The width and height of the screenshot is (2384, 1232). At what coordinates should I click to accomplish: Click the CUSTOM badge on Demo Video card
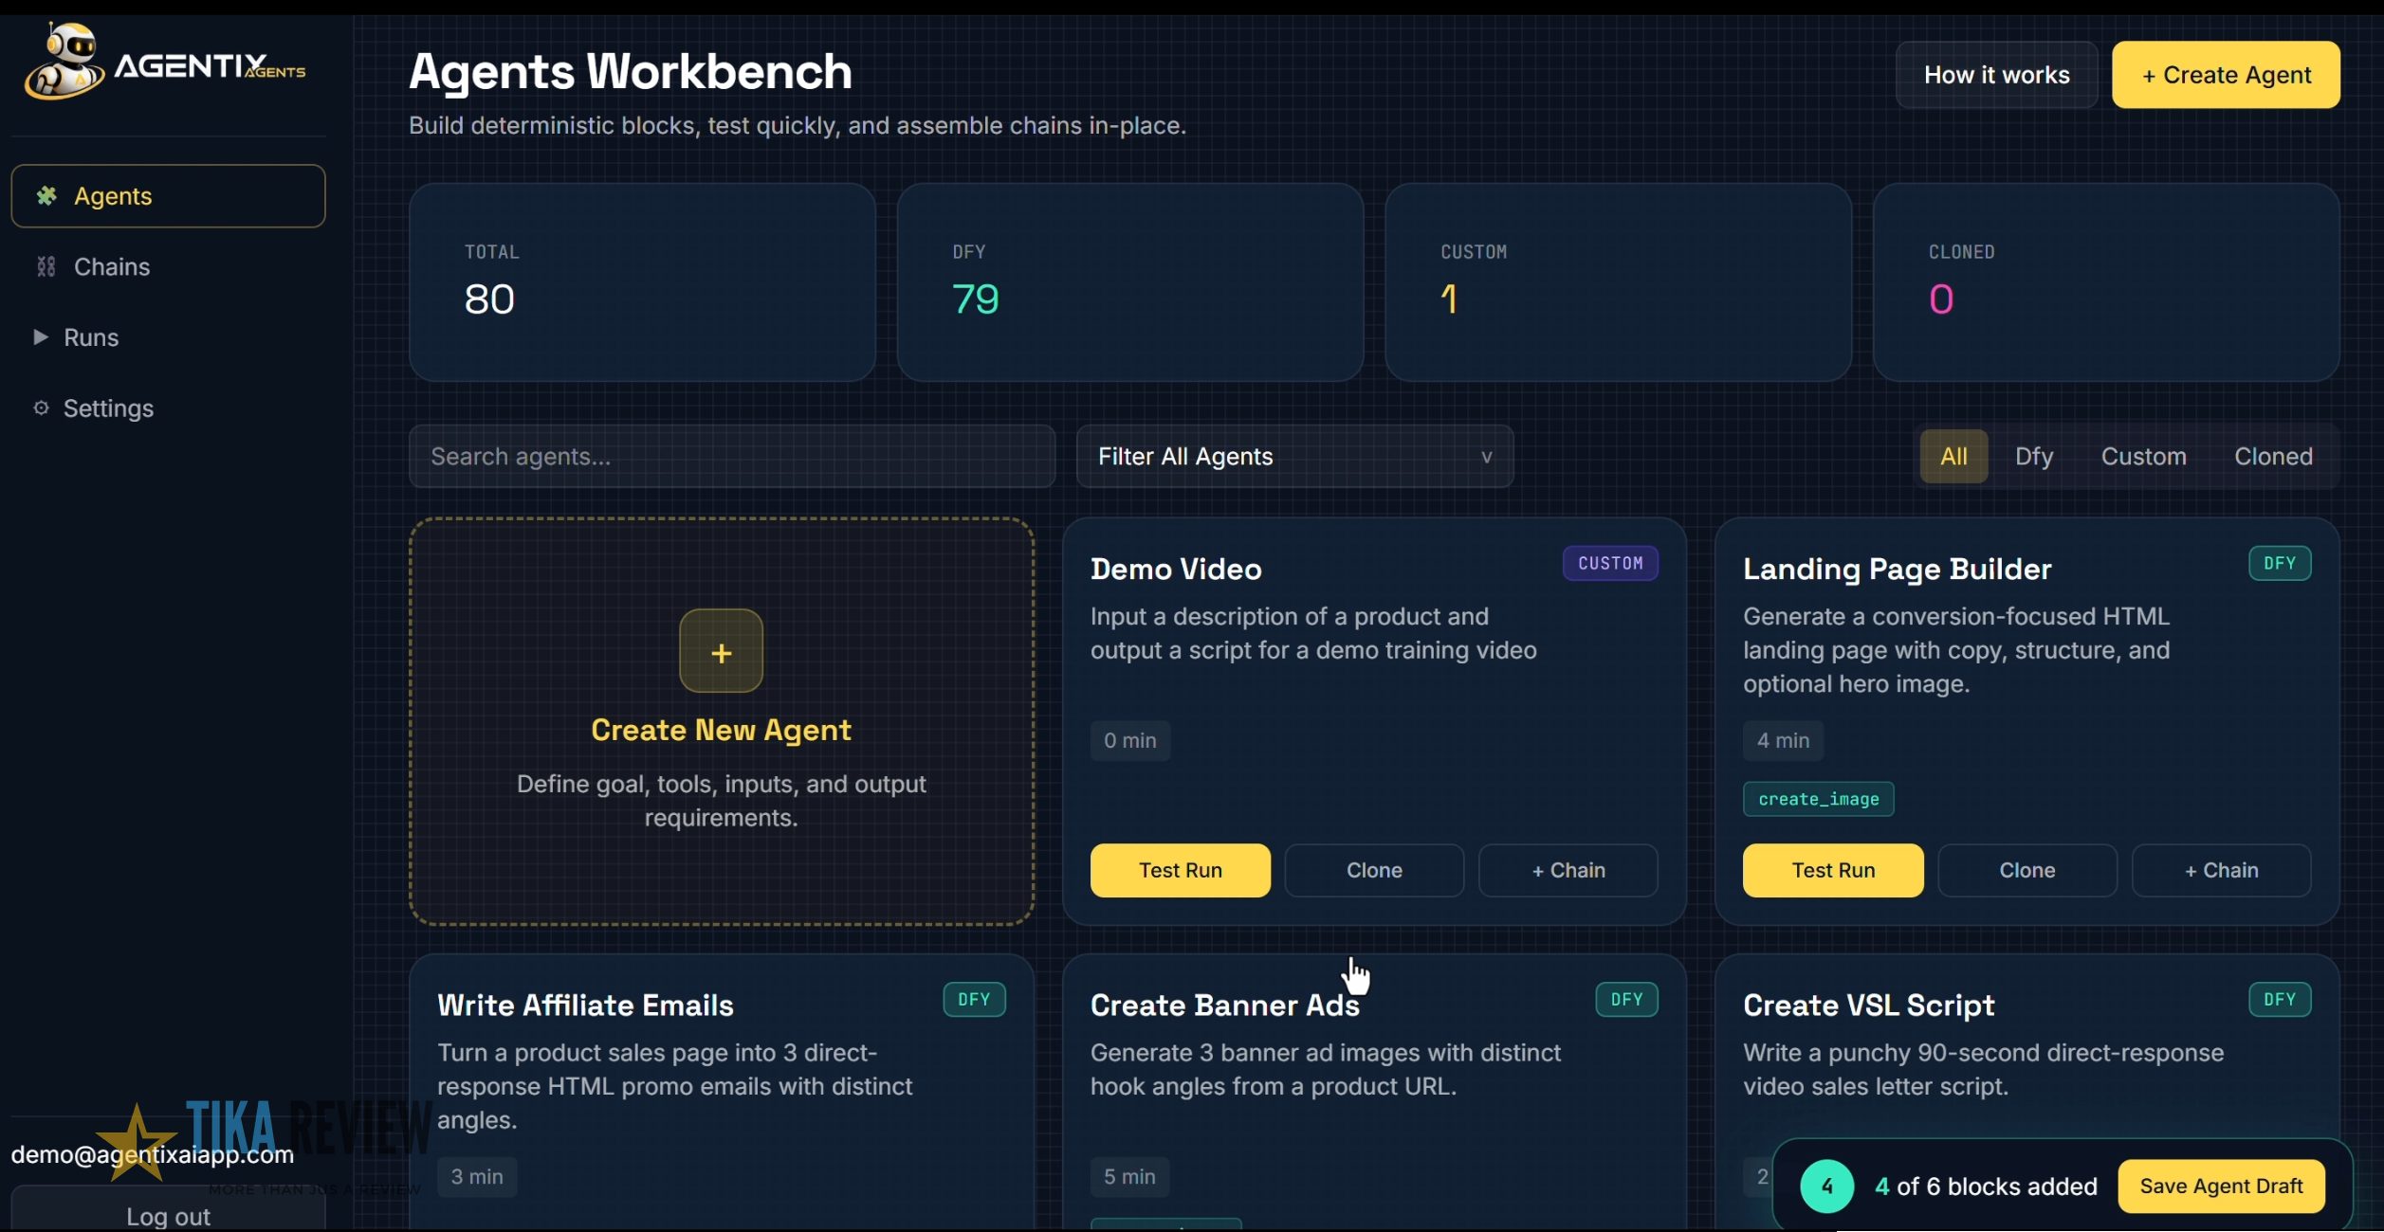1610,563
